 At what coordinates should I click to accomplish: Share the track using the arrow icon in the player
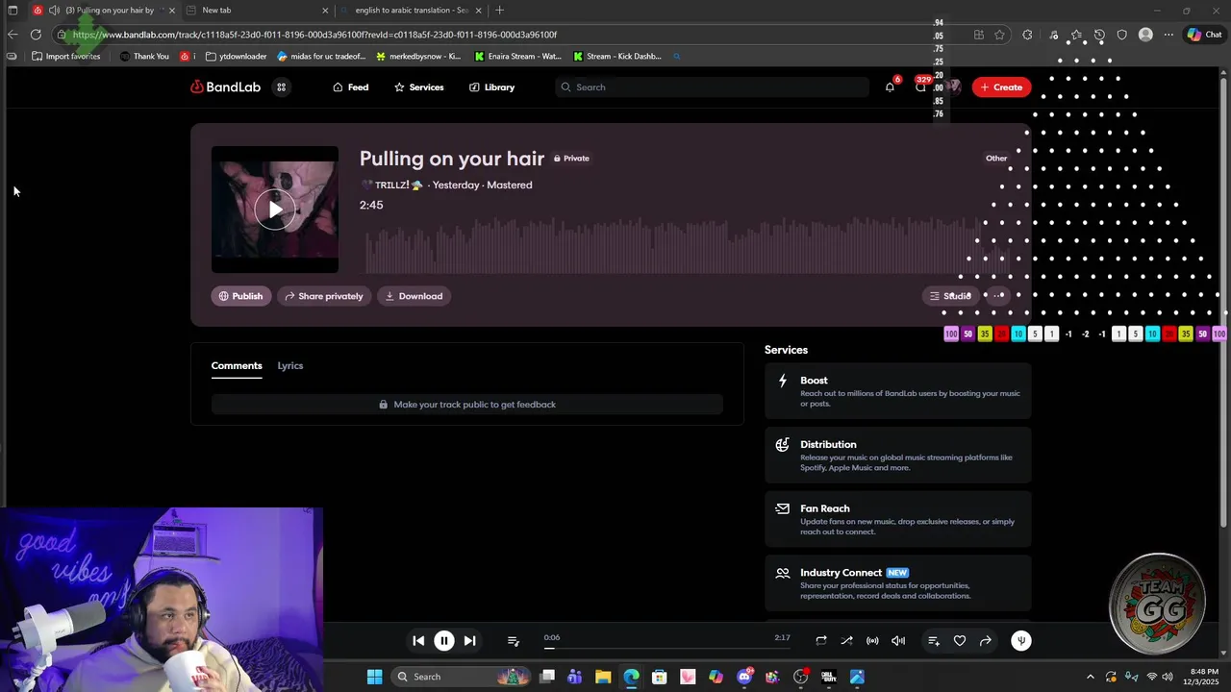pos(986,640)
